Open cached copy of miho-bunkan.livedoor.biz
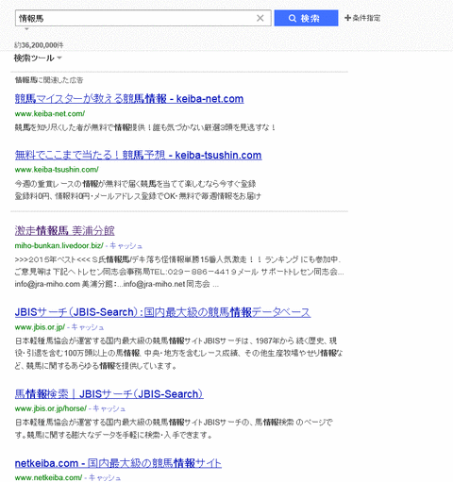453x482 pixels. 126,245
